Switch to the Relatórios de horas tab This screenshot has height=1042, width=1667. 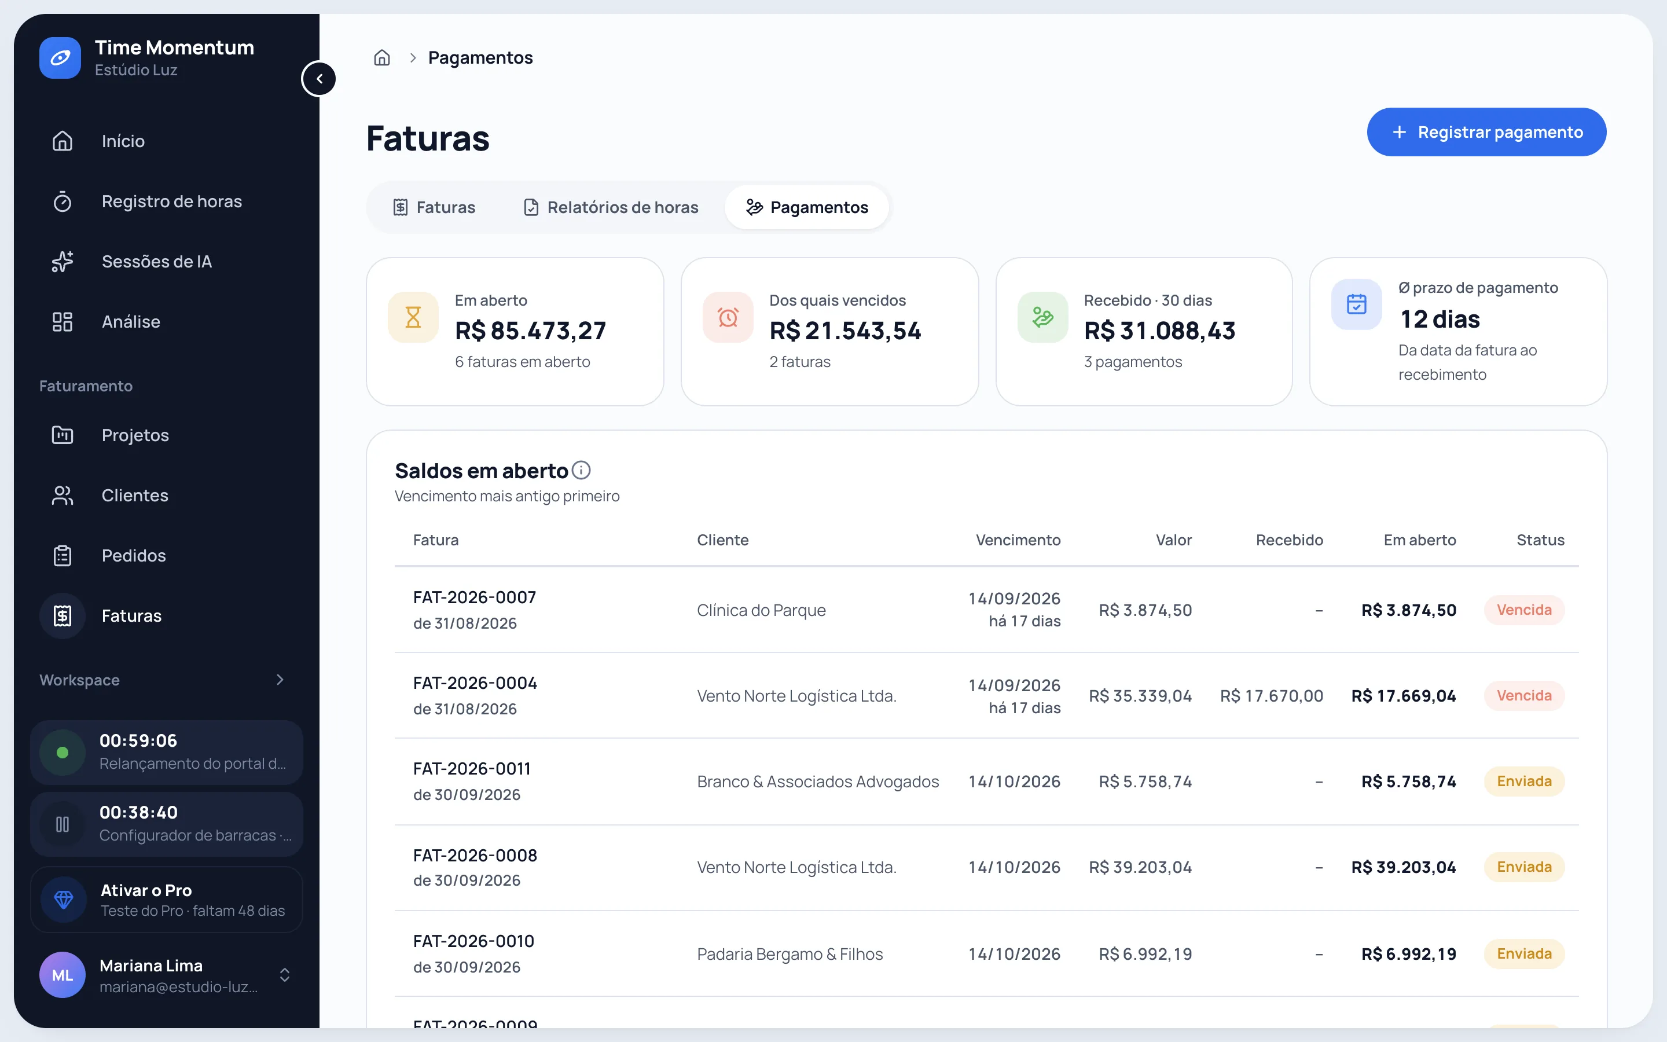(x=610, y=207)
